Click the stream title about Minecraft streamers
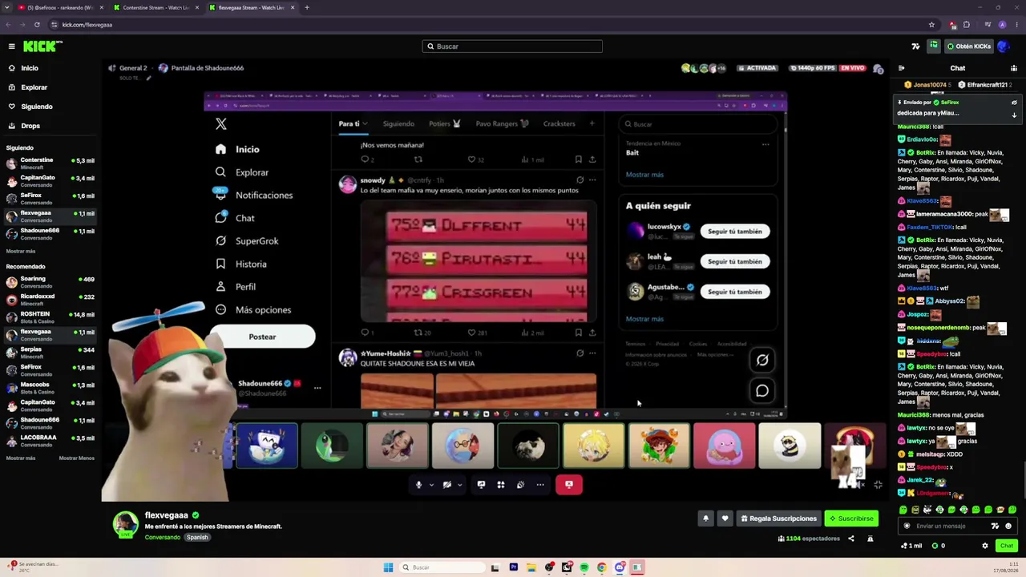 coord(213,527)
